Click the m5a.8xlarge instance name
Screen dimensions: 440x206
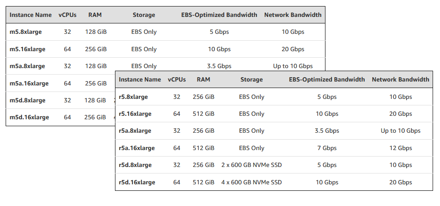(27, 66)
